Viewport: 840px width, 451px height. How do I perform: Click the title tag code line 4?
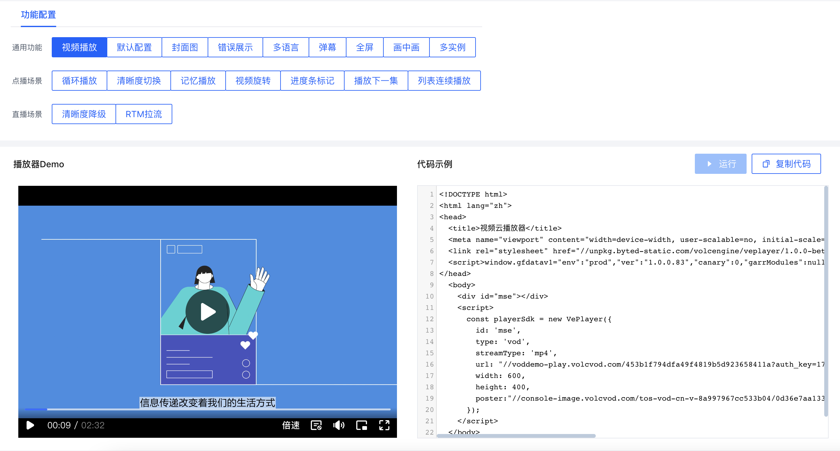[x=505, y=228]
